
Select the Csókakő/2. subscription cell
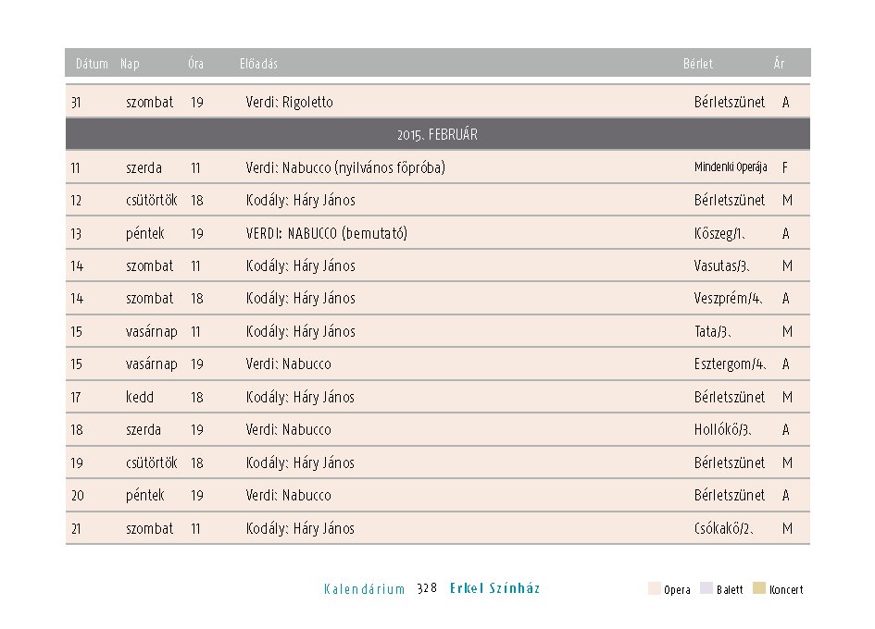(724, 528)
